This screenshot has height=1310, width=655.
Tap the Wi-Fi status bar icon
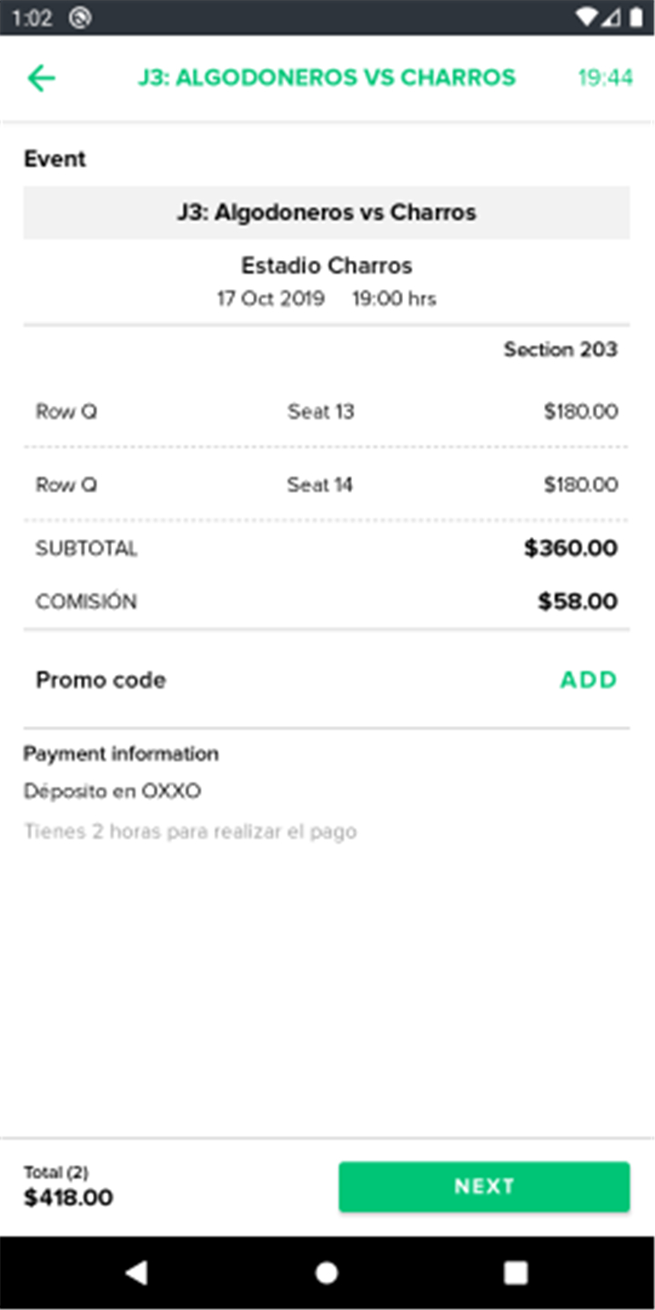587,17
